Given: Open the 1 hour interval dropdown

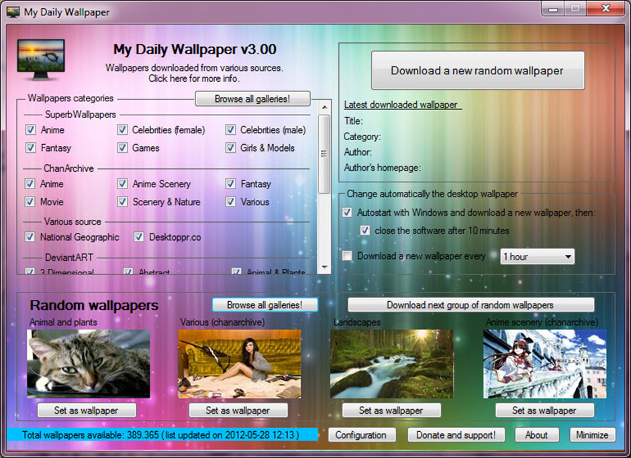Looking at the screenshot, I should tap(537, 257).
